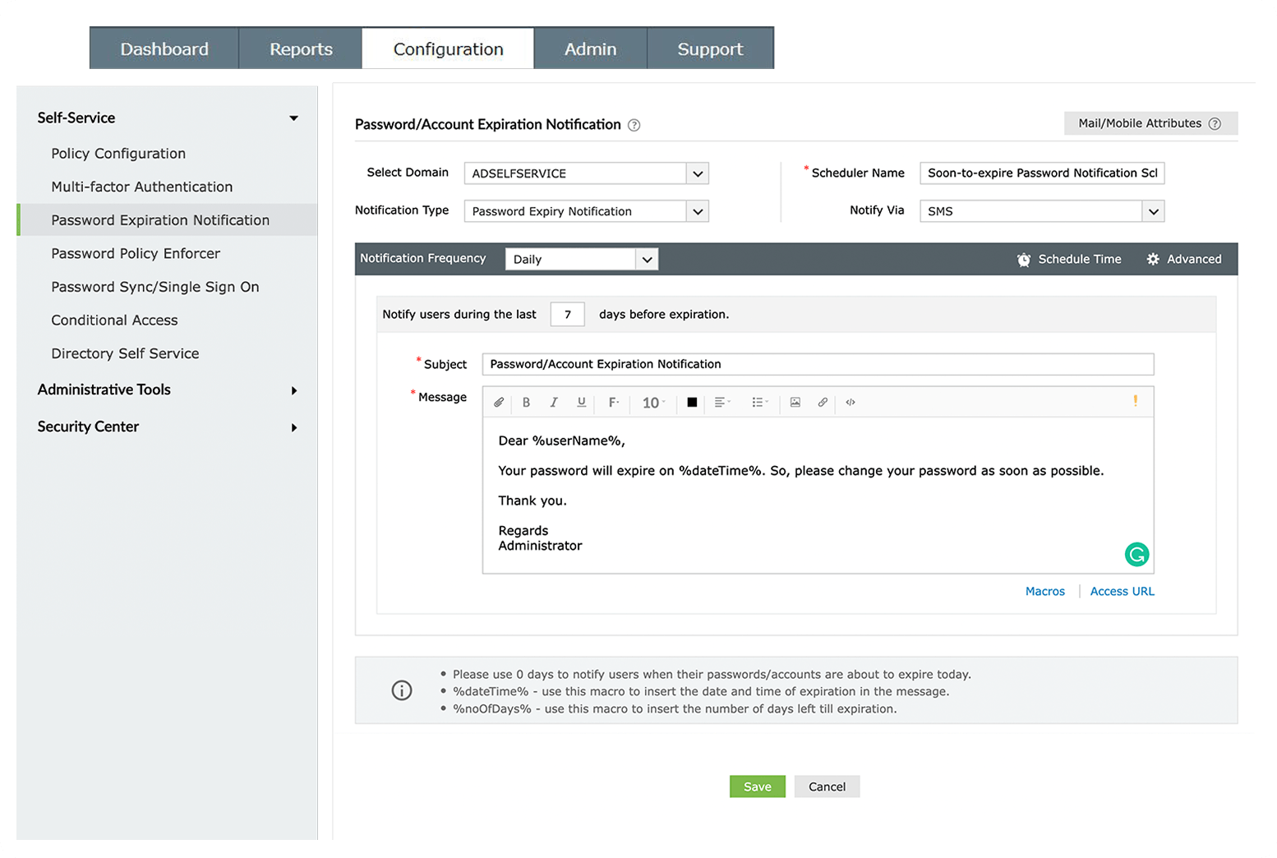Click the Save button

coord(757,786)
